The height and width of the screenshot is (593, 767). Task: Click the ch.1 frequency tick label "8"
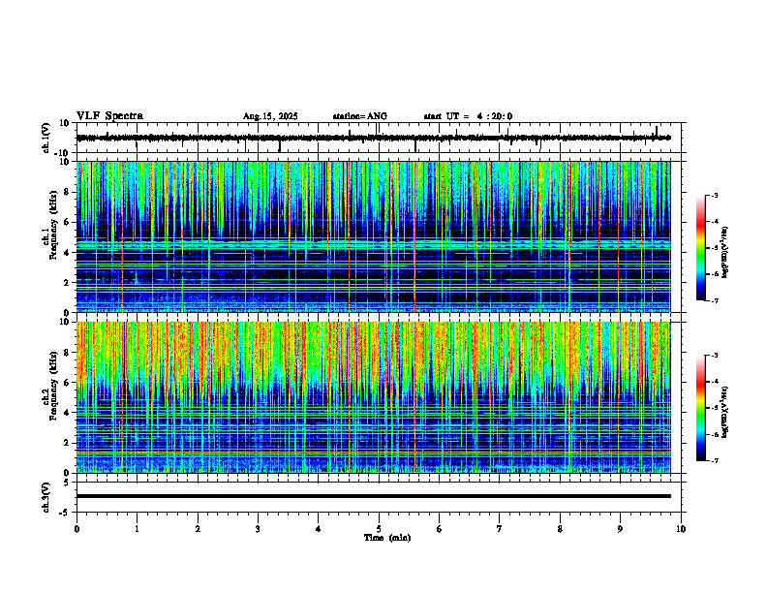point(68,192)
